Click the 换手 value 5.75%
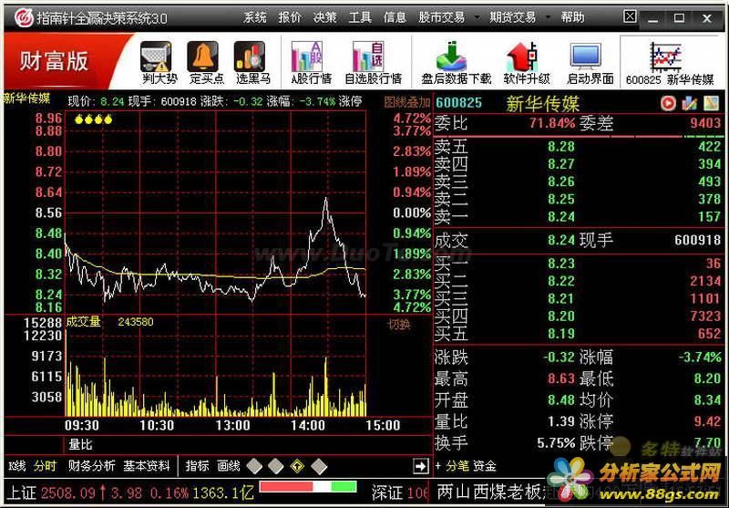Viewport: 729px width, 508px height. click(x=556, y=442)
